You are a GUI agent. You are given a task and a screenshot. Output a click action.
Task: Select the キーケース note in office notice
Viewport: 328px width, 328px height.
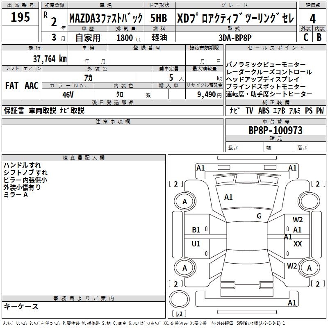pyautogui.click(x=21, y=307)
